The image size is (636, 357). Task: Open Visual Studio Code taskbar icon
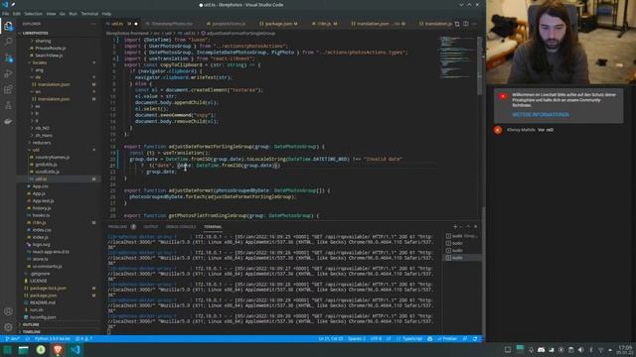pyautogui.click(x=76, y=350)
